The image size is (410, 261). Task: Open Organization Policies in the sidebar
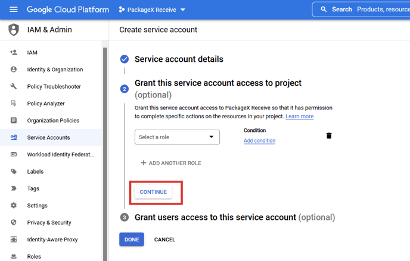[x=52, y=121]
